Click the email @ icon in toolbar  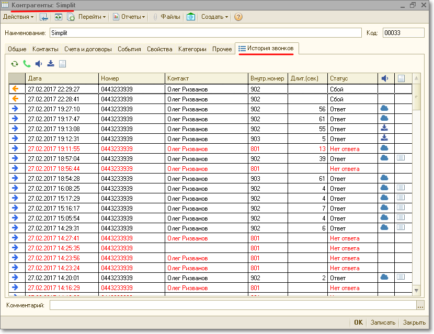pos(191,17)
